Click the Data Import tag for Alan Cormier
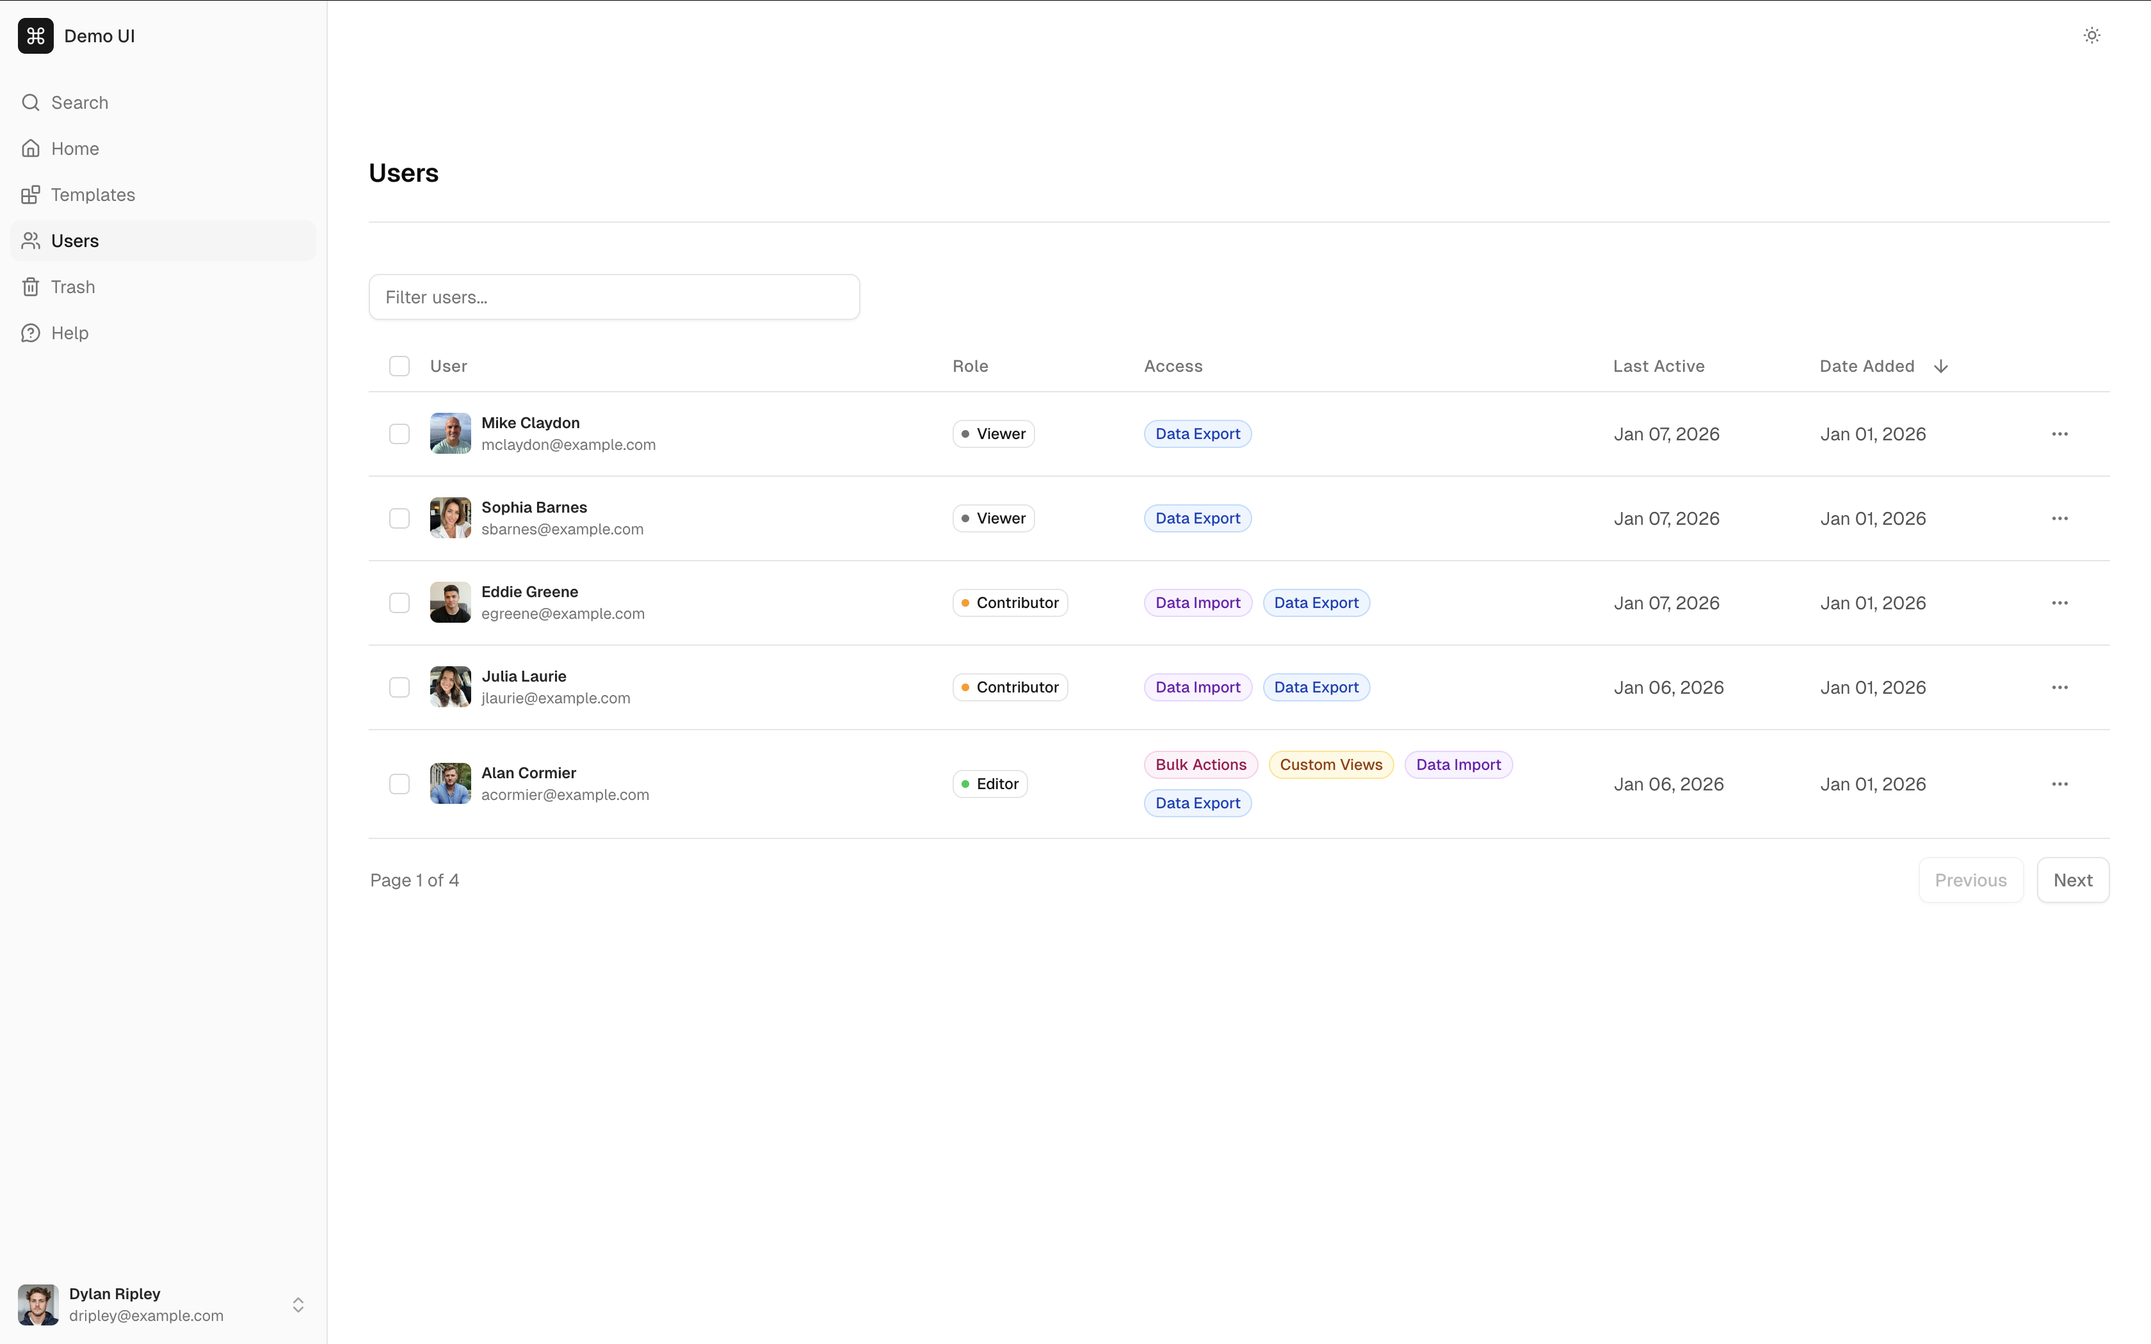The image size is (2151, 1344). (x=1458, y=764)
